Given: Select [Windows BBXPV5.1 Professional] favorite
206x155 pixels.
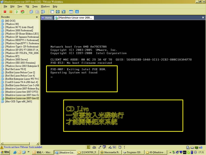Looking at the screenshot, I should 20,40.
